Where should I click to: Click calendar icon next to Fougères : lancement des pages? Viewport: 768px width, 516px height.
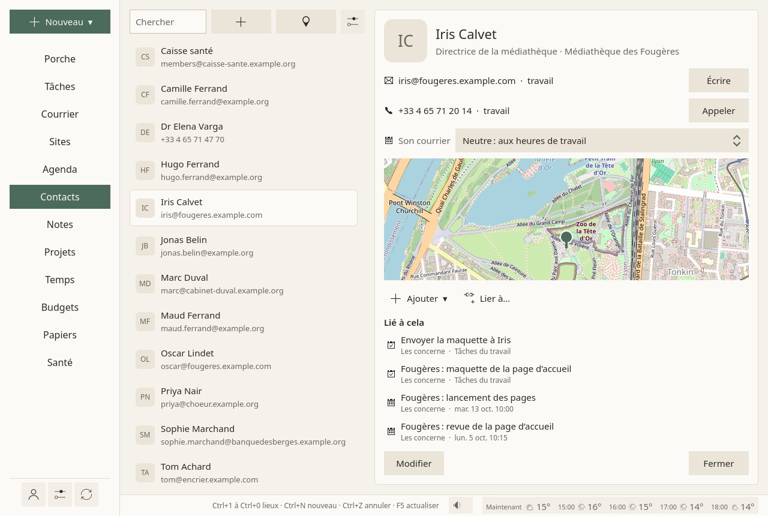coord(391,403)
